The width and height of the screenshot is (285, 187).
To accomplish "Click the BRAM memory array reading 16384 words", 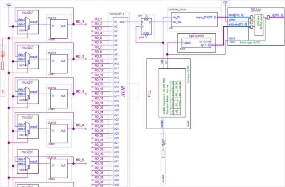I will pyautogui.click(x=259, y=25).
